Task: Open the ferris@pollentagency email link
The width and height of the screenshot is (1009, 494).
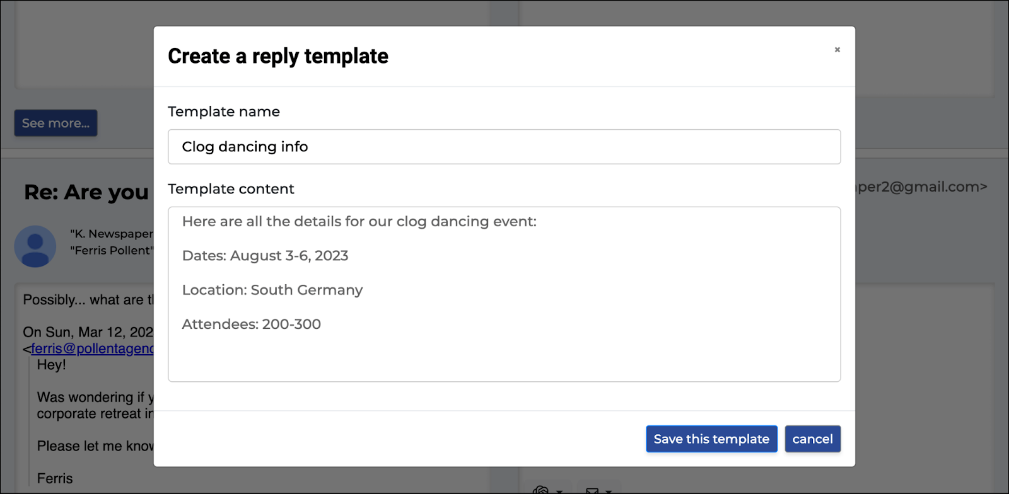Action: point(92,348)
